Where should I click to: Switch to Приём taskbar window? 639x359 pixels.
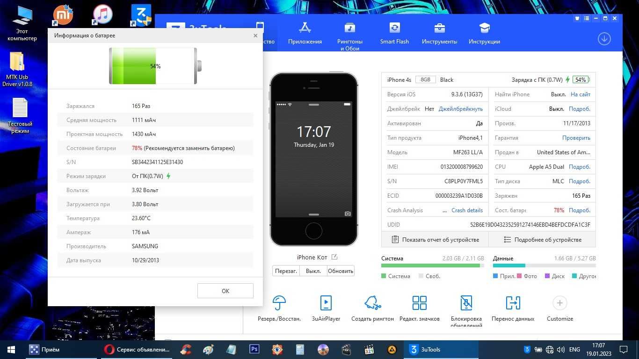(x=61, y=349)
